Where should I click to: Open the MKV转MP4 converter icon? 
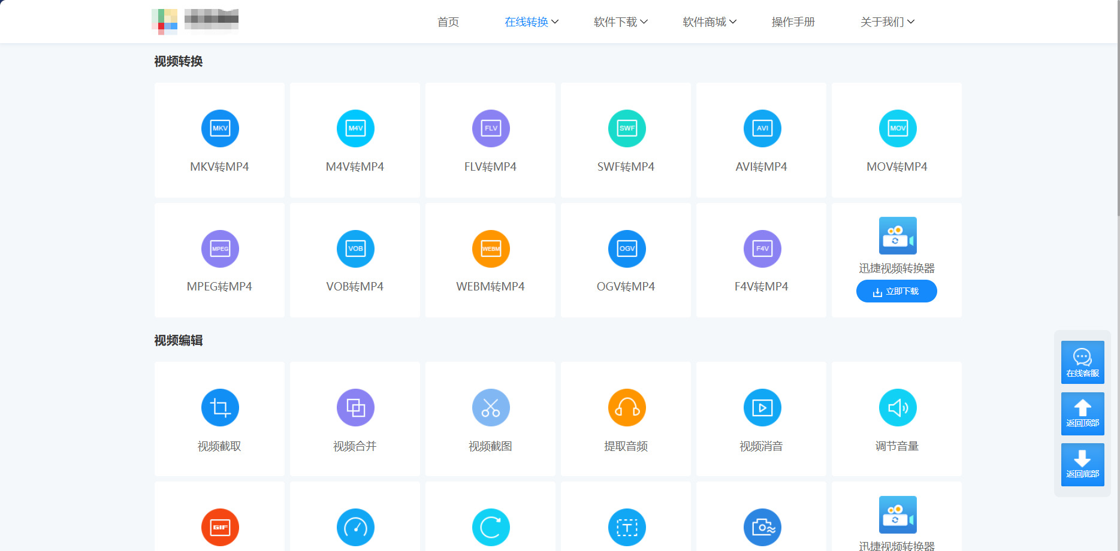tap(220, 128)
